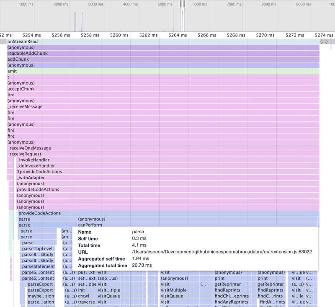Select the _doInvokeHandler flame bar
Image resolution: width=335 pixels, height=307 pixels.
coord(168,166)
